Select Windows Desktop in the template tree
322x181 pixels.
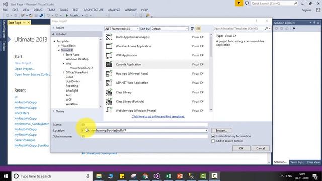77,59
